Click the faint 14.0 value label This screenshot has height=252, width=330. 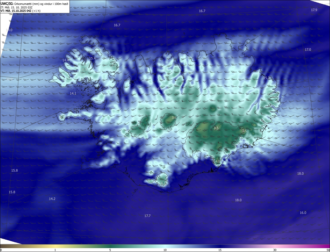pyautogui.click(x=9, y=30)
